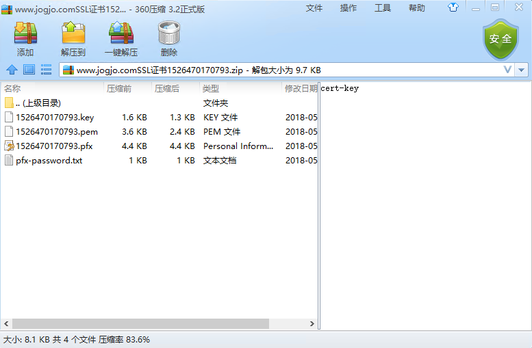Screen dimensions: 532x348
Task: Open the skin shirt icon in title bar
Action: click(x=453, y=7)
